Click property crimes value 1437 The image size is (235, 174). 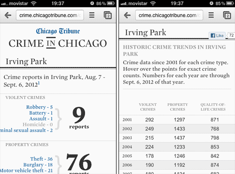point(180,138)
